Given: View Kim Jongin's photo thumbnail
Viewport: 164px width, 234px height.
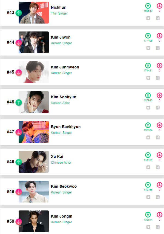Looking at the screenshot, I should (33, 221).
